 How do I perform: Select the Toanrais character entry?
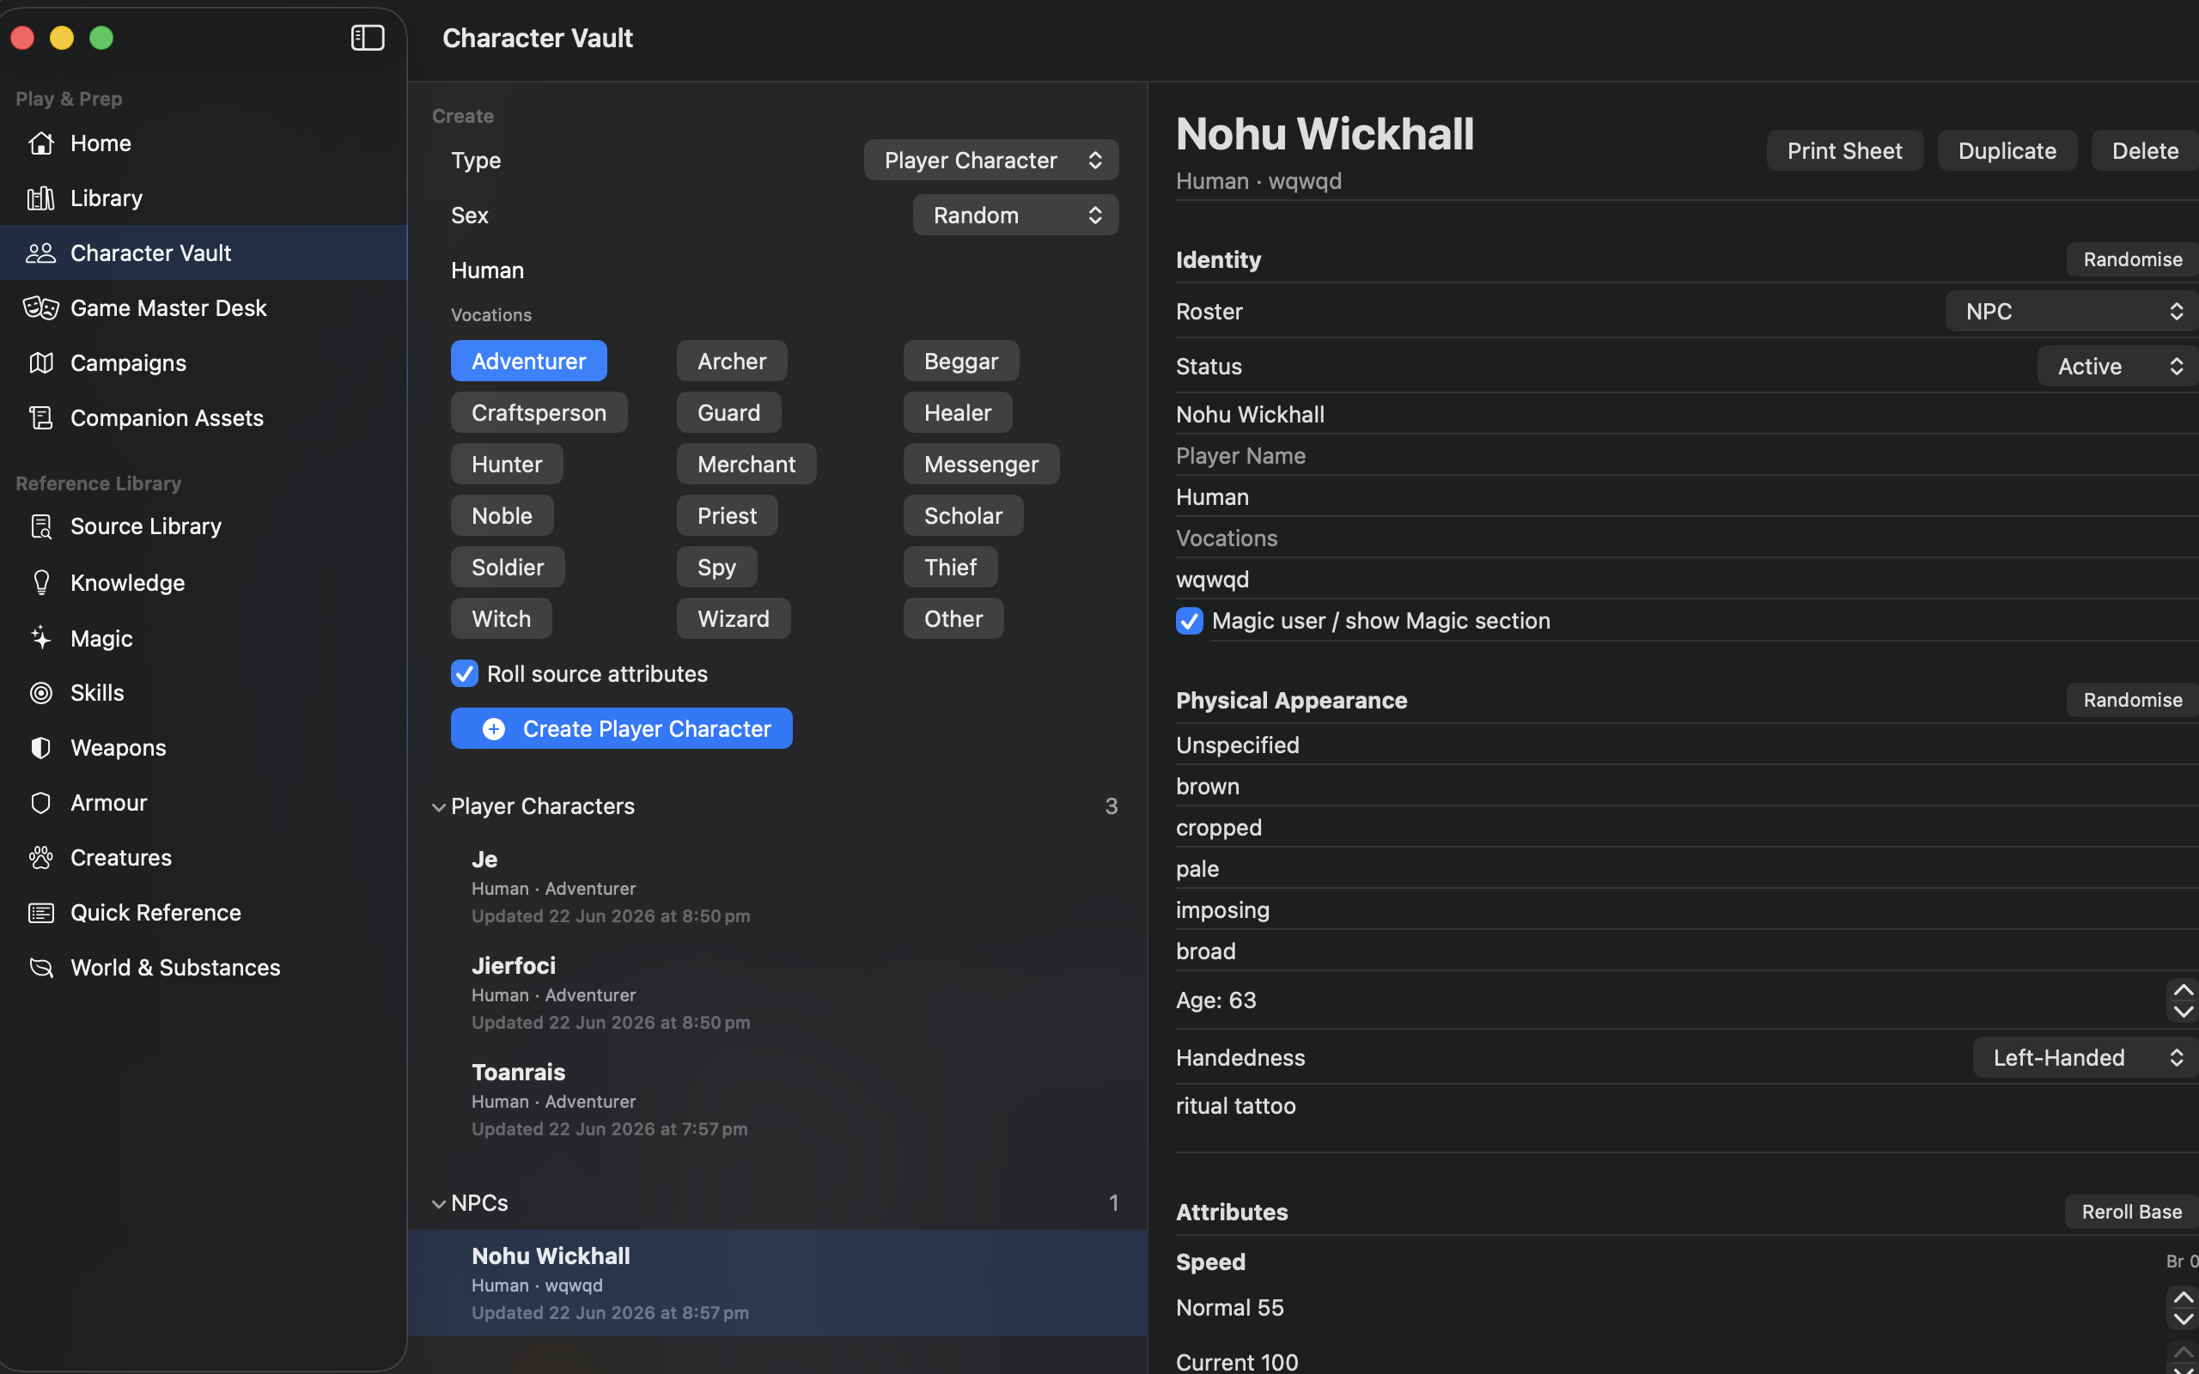[x=777, y=1099]
